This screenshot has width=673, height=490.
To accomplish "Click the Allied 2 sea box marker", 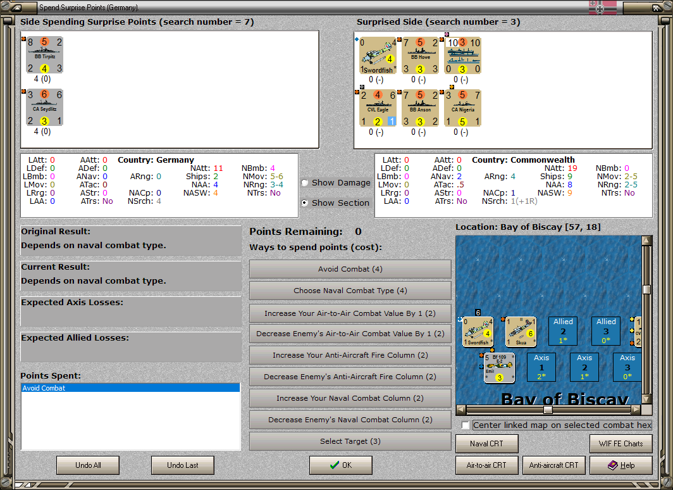I will pos(563,330).
